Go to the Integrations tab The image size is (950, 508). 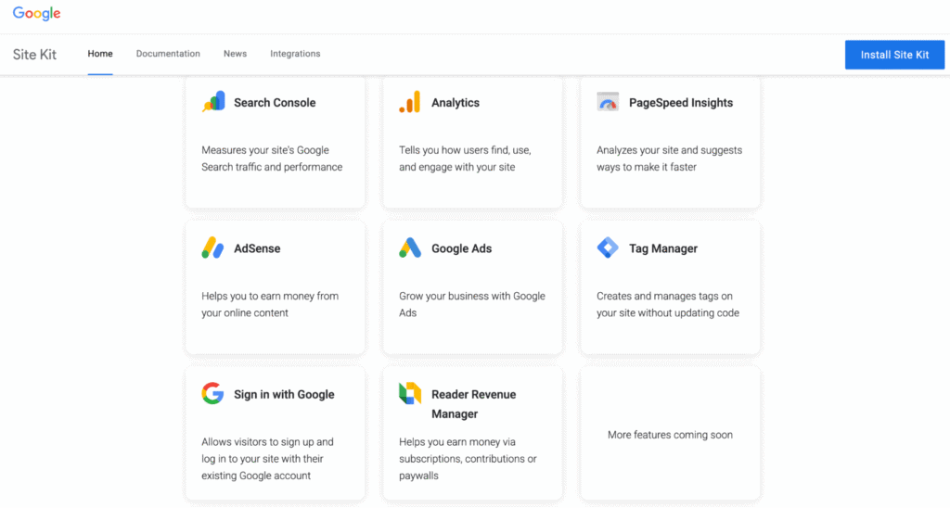295,54
